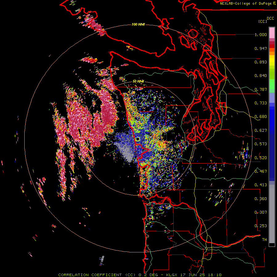The height and width of the screenshot is (277, 277).
Task: Click the black radar site dot
Action: pyautogui.click(x=138, y=139)
